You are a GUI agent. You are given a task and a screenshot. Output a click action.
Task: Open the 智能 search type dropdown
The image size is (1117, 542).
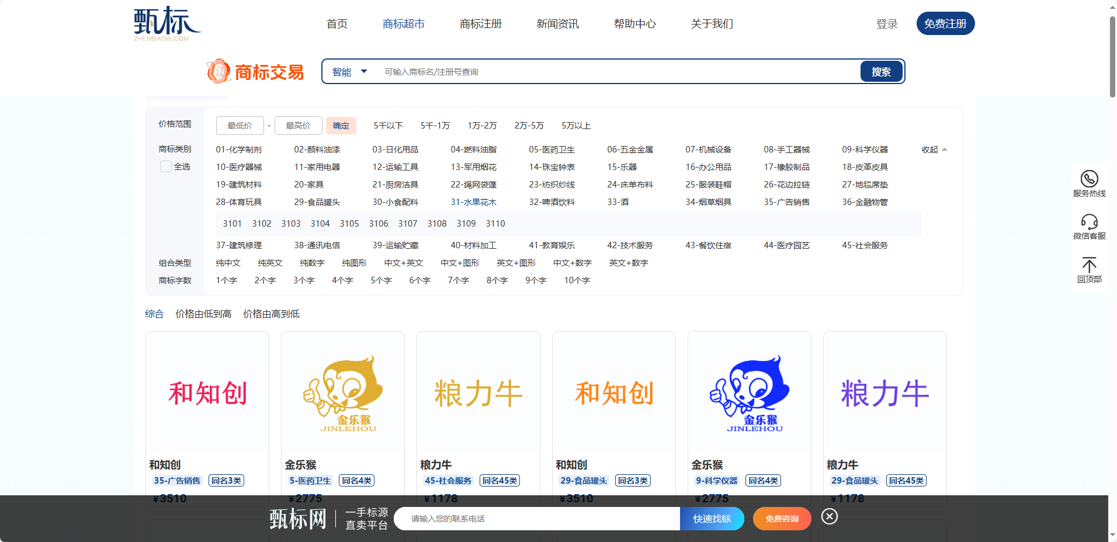(x=349, y=72)
